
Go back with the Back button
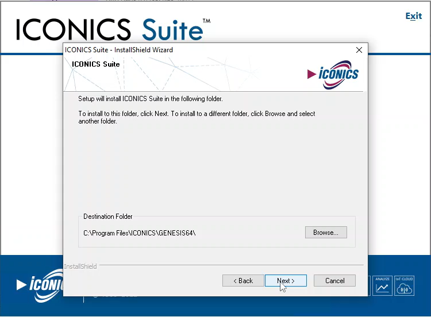pyautogui.click(x=243, y=280)
